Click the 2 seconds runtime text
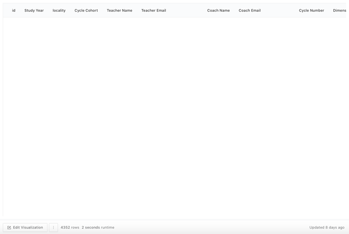The image size is (349, 234). click(98, 227)
